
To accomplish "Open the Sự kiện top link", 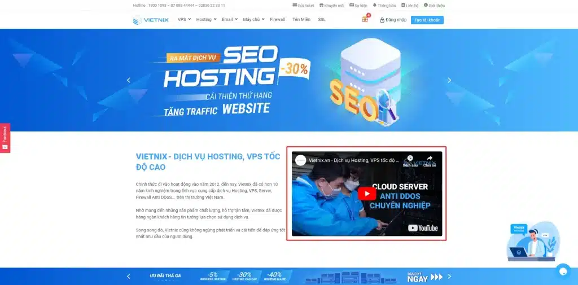I will 358,6.
